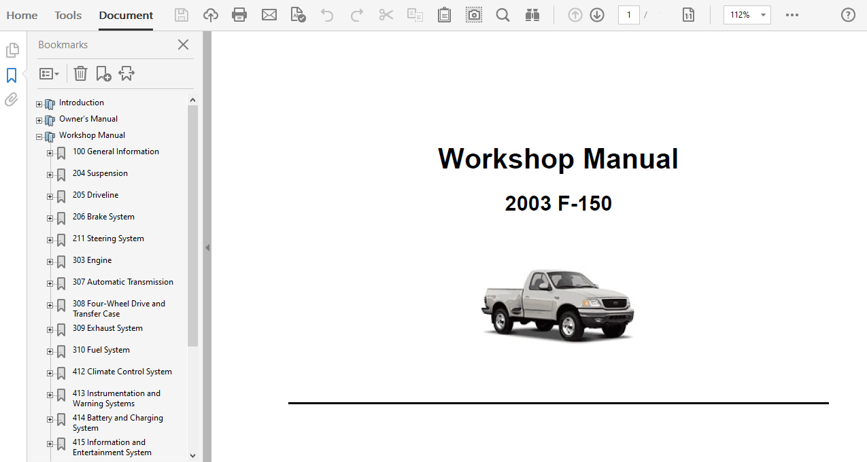867x462 pixels.
Task: Click the page number input field
Action: coord(628,15)
